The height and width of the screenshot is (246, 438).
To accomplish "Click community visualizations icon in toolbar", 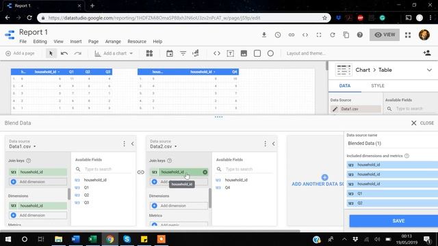I will 149,53.
